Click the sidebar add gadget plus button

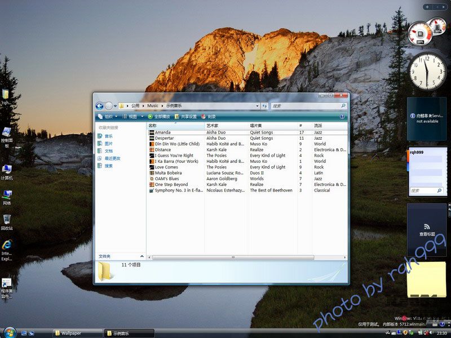point(427,7)
